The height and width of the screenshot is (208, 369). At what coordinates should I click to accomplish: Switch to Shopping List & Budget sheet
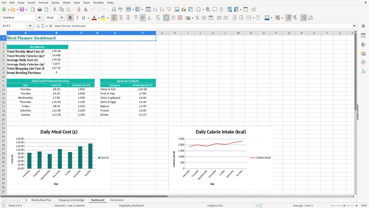click(x=71, y=200)
